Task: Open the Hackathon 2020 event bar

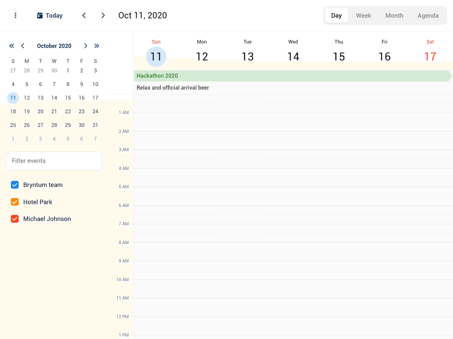Action: point(292,76)
